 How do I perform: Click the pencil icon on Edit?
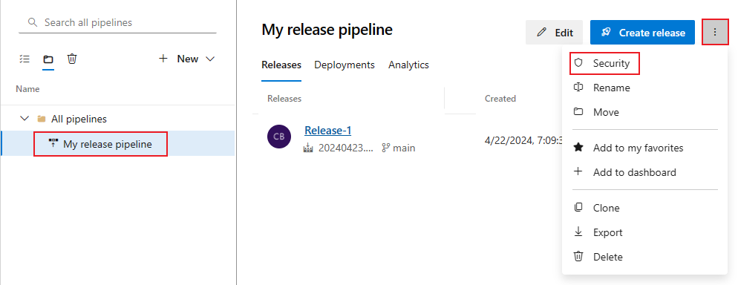pyautogui.click(x=542, y=33)
